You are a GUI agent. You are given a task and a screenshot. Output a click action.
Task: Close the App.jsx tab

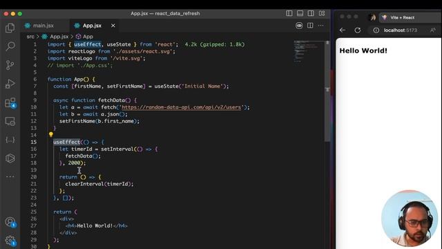[x=113, y=26]
